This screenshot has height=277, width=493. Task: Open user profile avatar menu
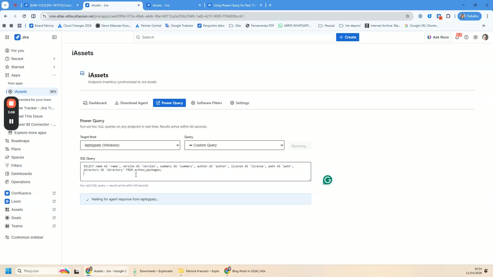[485, 37]
